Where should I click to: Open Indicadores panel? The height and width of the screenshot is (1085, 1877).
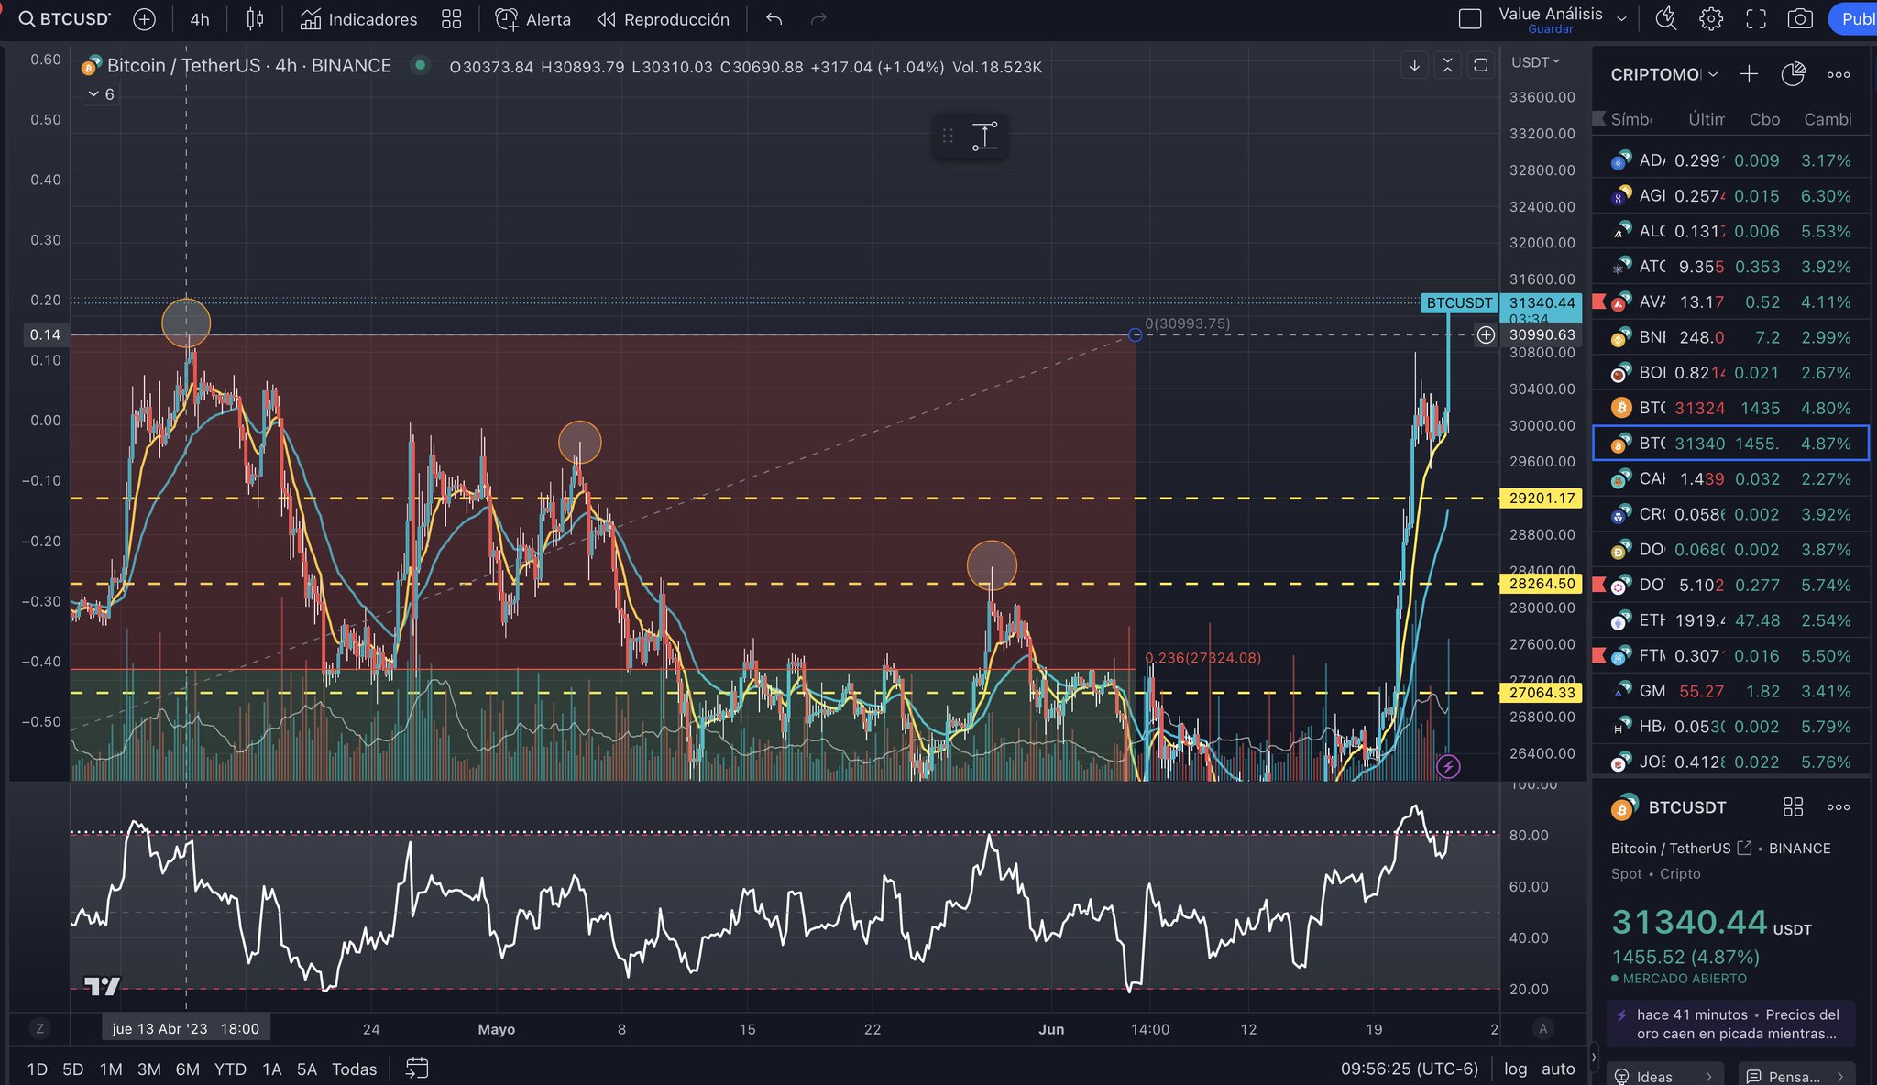tap(358, 19)
